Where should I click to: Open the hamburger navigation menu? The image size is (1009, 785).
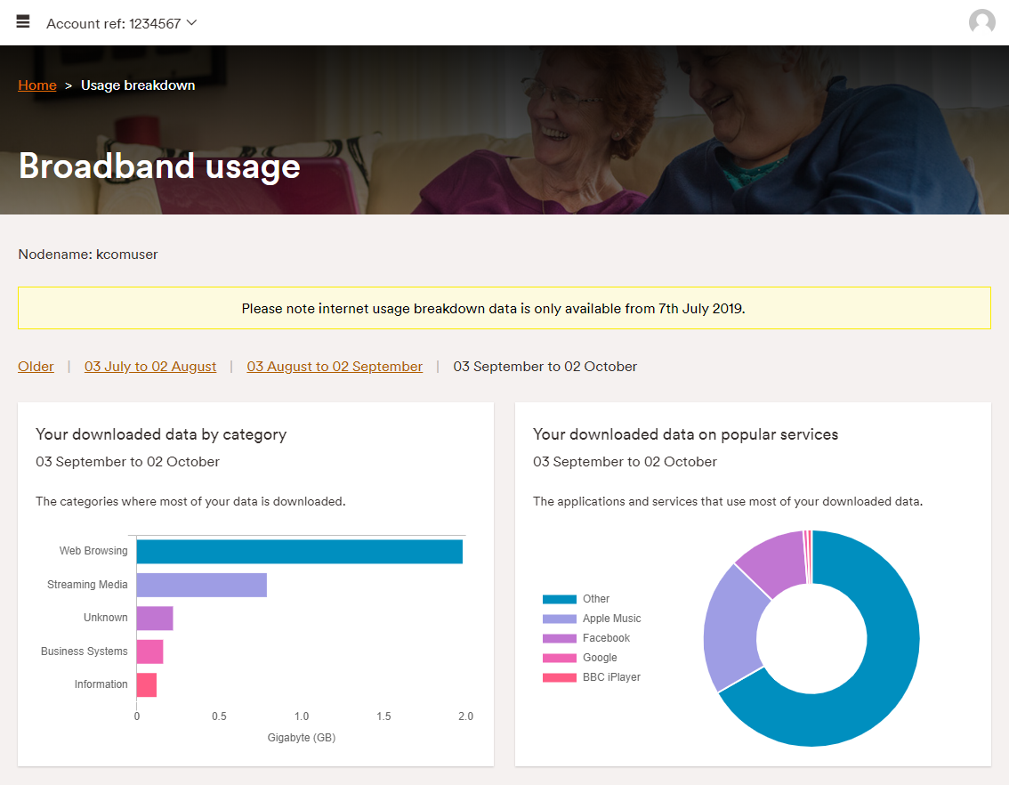pos(22,21)
